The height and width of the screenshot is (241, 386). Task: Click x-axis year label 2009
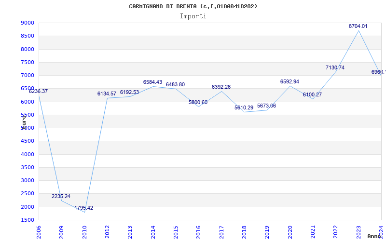pos(61,232)
